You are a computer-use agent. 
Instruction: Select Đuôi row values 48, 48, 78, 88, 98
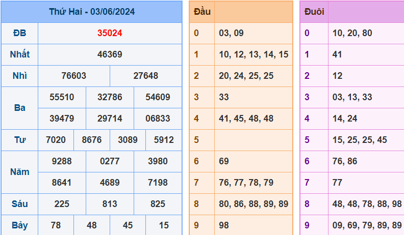pyautogui.click(x=367, y=203)
